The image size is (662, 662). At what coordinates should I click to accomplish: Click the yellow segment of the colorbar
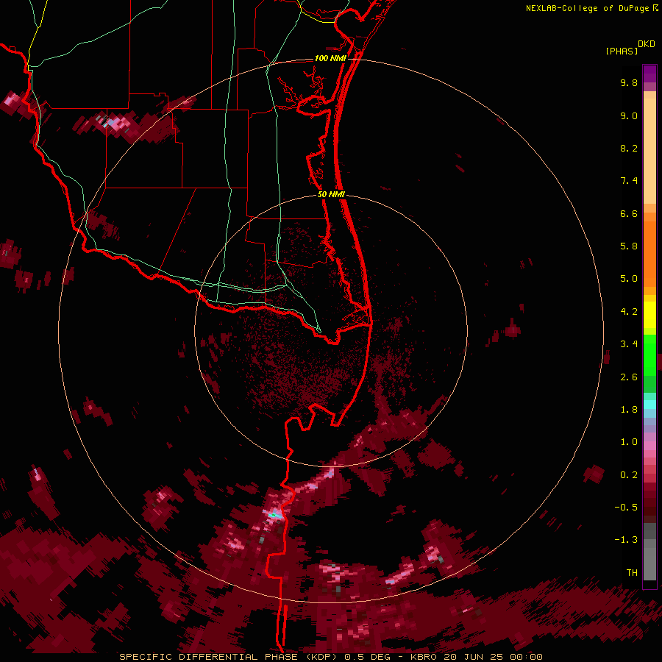coord(649,315)
